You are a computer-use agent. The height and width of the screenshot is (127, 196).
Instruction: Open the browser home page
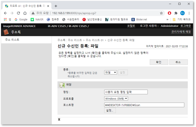click(x=25, y=13)
